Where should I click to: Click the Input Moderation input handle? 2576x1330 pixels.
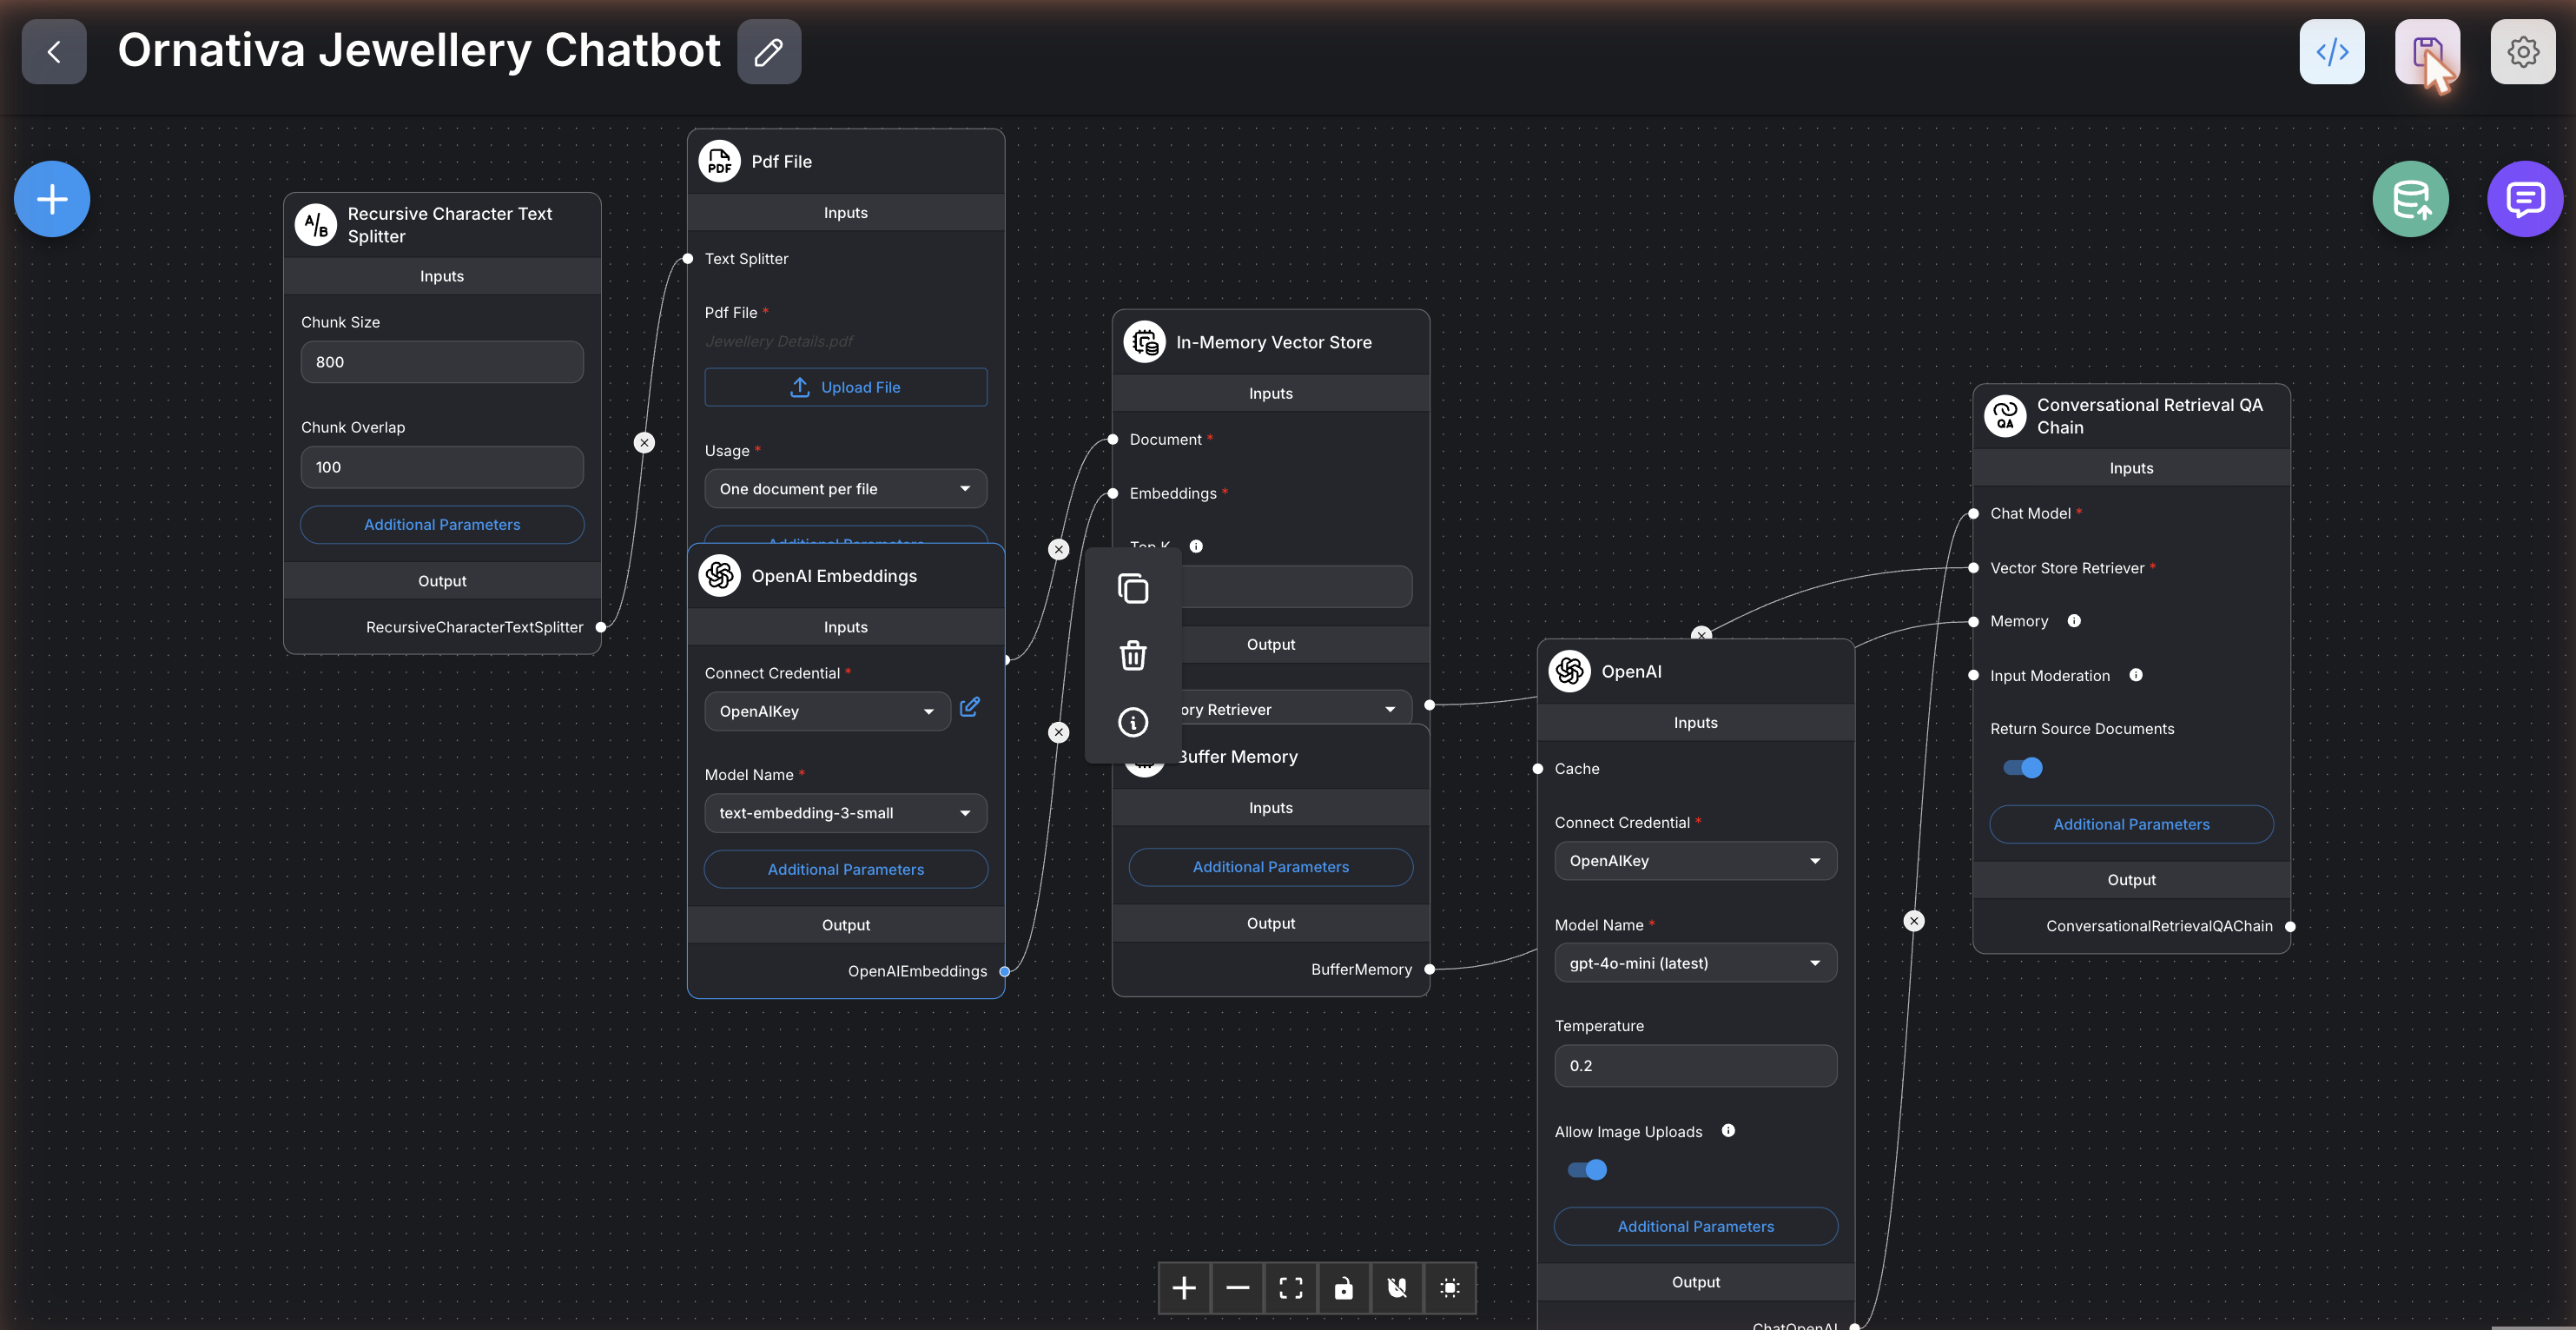coord(1973,675)
